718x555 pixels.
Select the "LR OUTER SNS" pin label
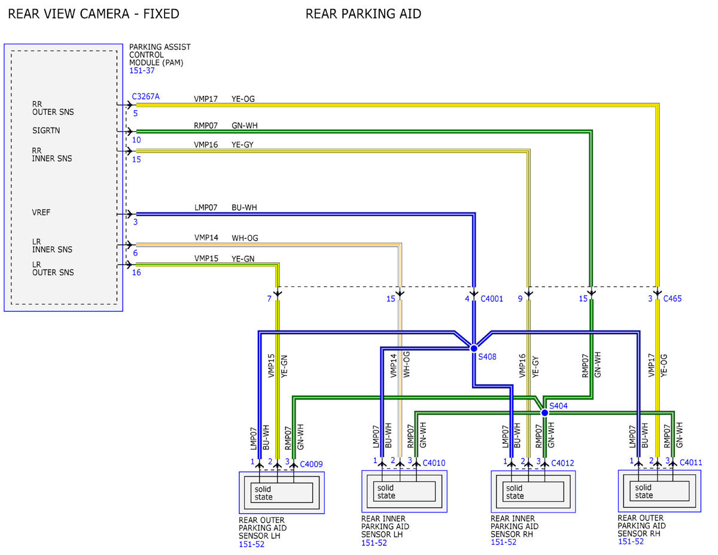tap(53, 268)
